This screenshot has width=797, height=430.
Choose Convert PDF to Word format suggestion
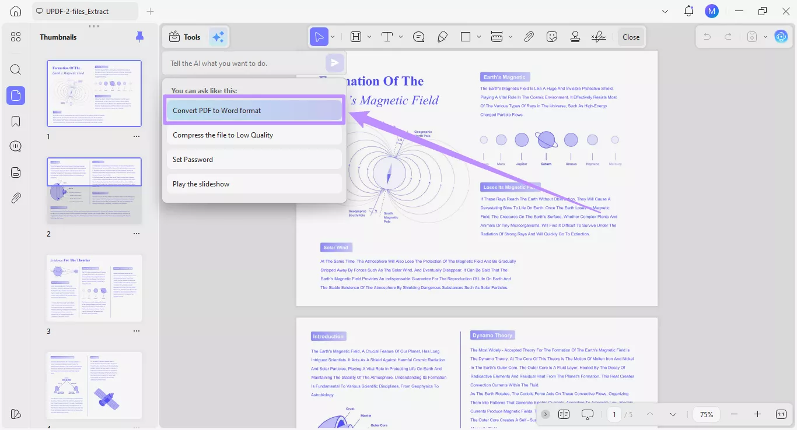tap(254, 110)
